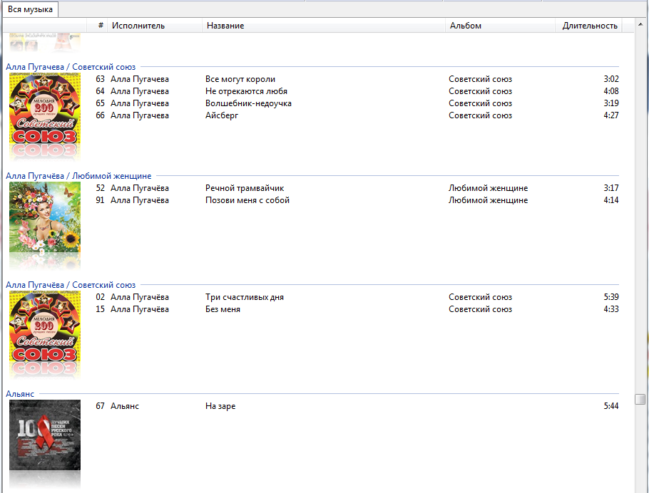Click the Альбом column header
649x493 pixels.
(x=466, y=26)
